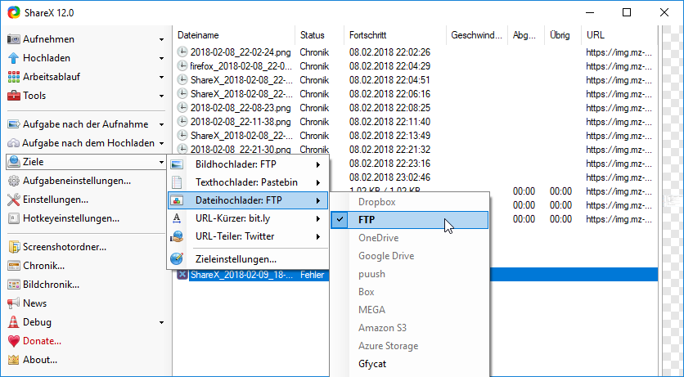Choose Google Drive in the uploader list

point(386,256)
